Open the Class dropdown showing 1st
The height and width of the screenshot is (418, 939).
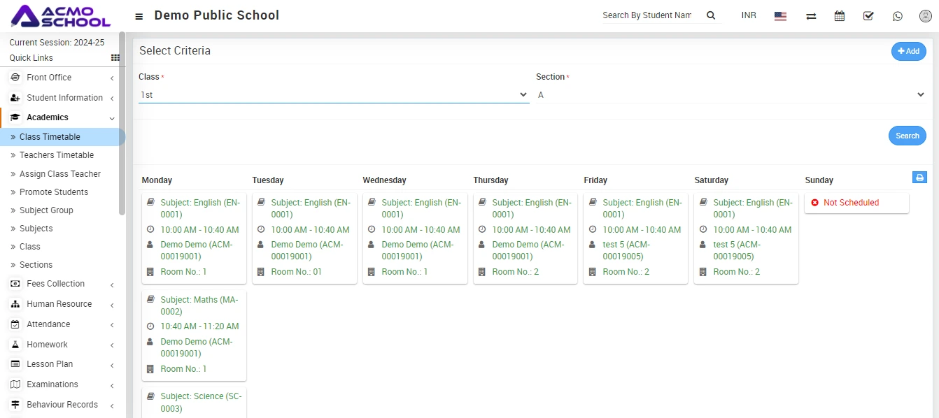pyautogui.click(x=333, y=94)
